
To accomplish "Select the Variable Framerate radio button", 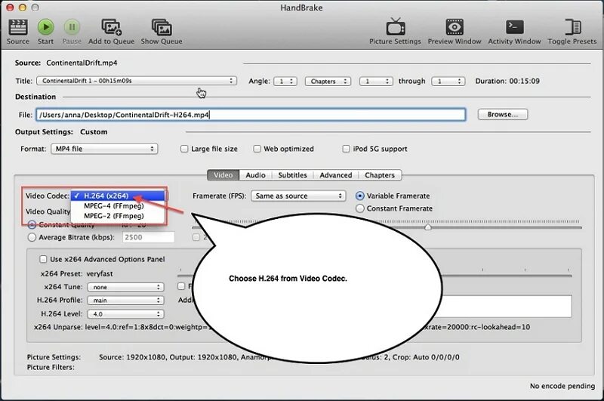I will coord(360,196).
